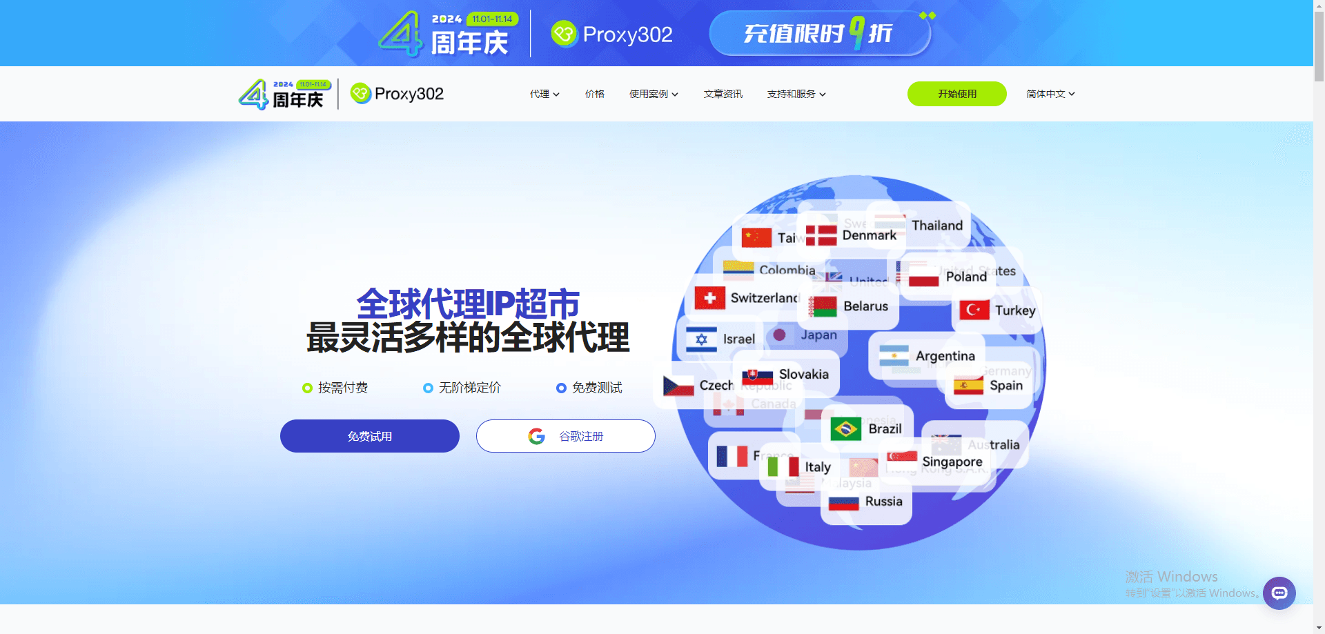Image resolution: width=1325 pixels, height=634 pixels.
Task: Open the live chat bubble icon
Action: point(1279,593)
